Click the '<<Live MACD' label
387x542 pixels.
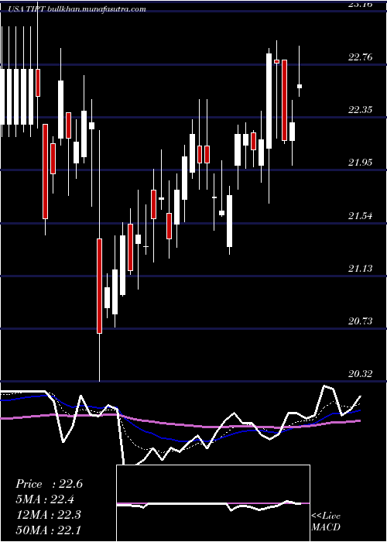[x=326, y=521]
